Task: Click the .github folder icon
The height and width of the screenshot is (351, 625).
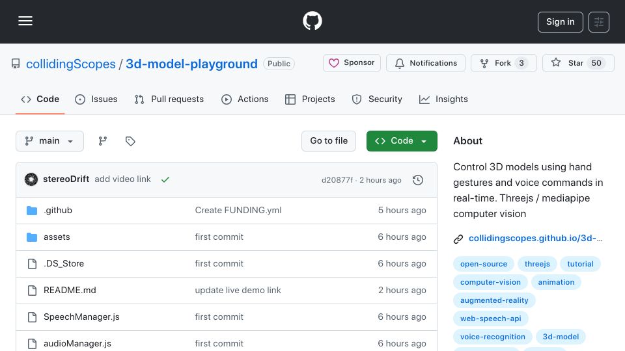Action: (x=32, y=211)
